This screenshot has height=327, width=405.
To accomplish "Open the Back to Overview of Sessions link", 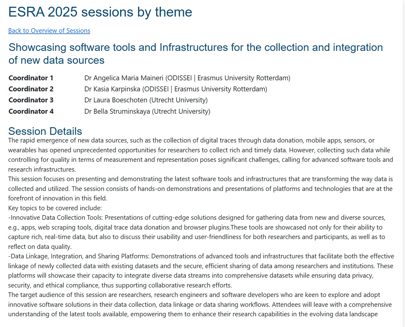I will (49, 31).
